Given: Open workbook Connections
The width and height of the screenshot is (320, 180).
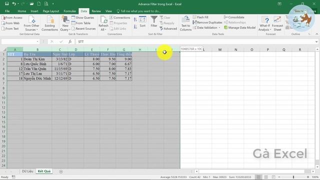Looking at the screenshot, I should [x=120, y=17].
